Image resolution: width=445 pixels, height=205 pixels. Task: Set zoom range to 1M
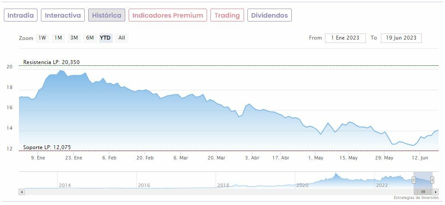[x=58, y=38]
